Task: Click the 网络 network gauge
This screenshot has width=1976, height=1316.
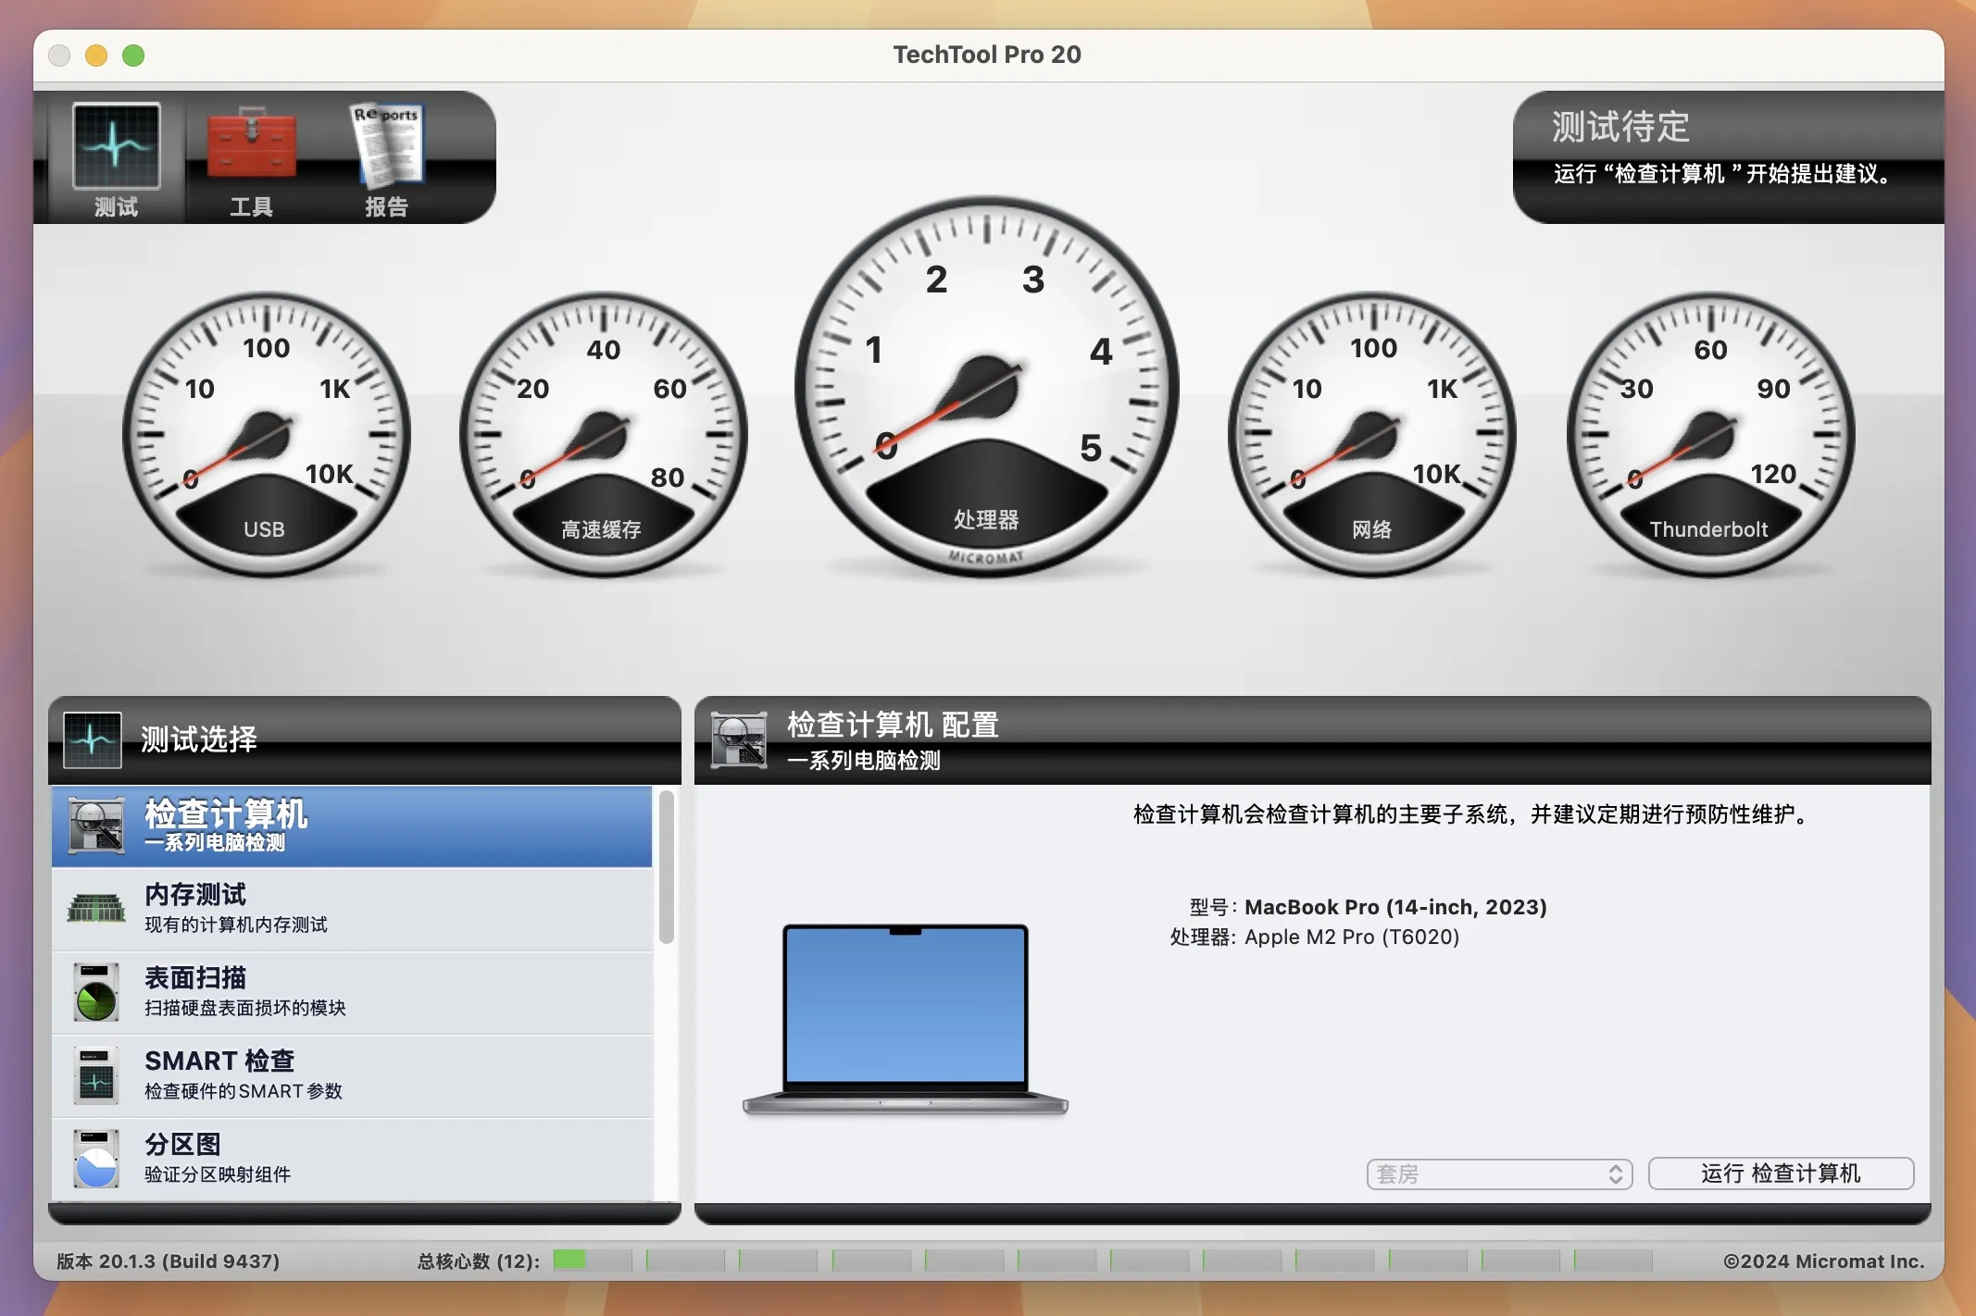Action: coord(1372,435)
